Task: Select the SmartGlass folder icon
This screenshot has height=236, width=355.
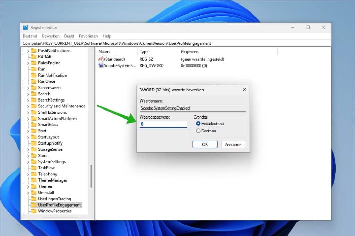Action: pyautogui.click(x=34, y=124)
